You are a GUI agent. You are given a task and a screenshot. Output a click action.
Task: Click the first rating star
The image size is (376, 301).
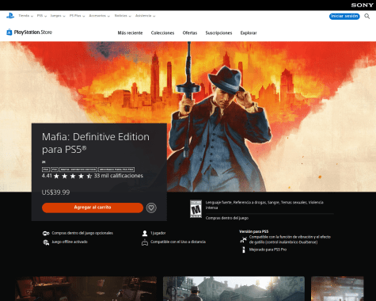56,176
